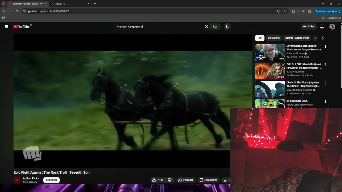The height and width of the screenshot is (192, 342).
Task: Show more filter chips arrow
Action: (x=322, y=38)
